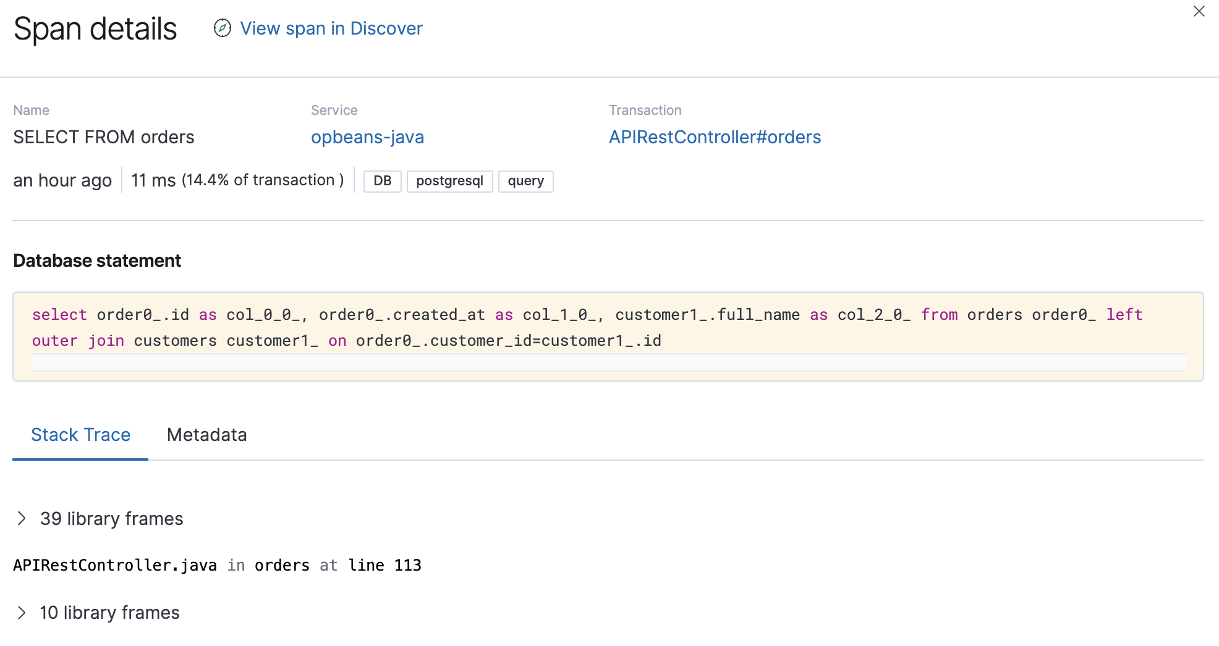
Task: Click the close X on the Span details flyout
Action: tap(1199, 11)
